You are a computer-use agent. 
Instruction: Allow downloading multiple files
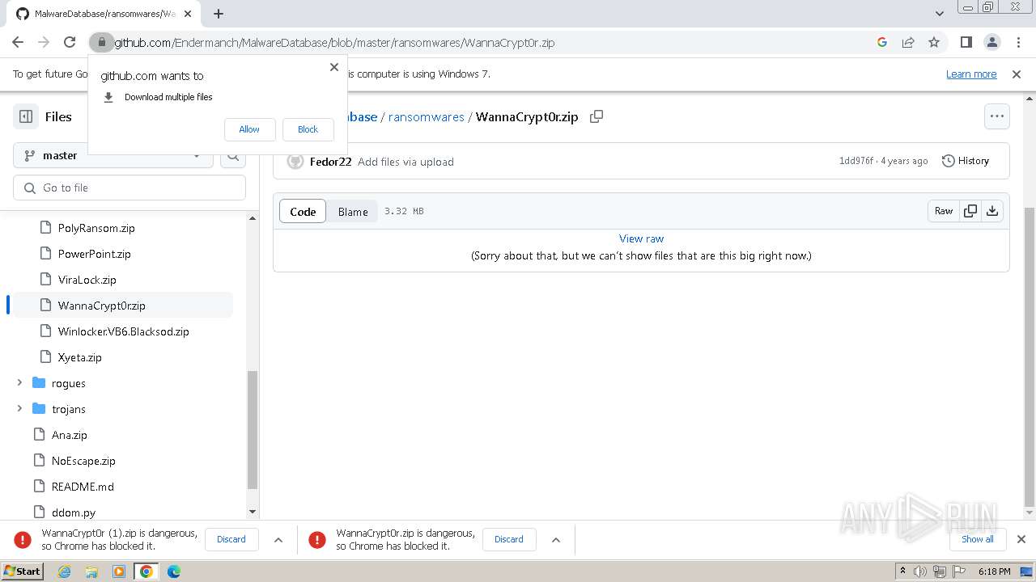249,129
